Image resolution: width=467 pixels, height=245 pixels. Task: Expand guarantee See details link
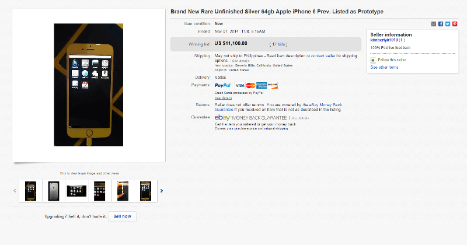(300, 118)
